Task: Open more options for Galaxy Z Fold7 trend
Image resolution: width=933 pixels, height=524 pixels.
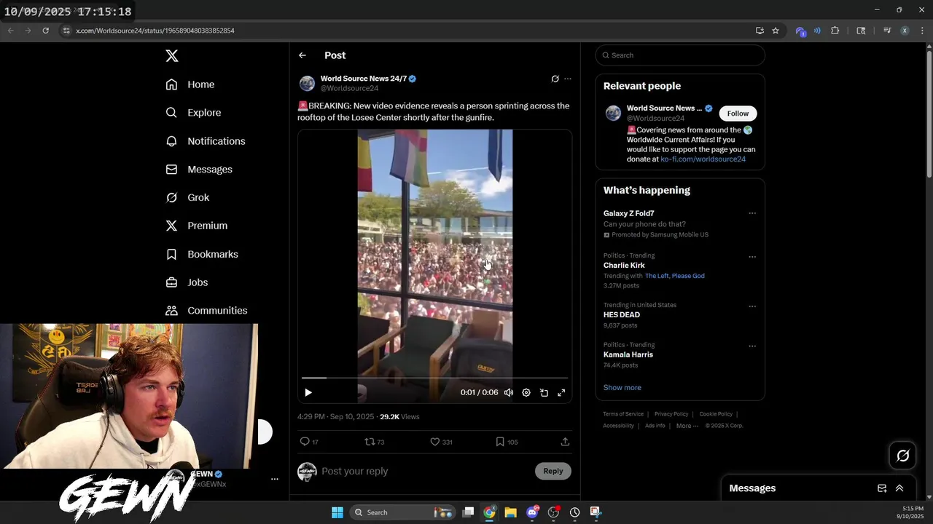Action: pyautogui.click(x=752, y=213)
